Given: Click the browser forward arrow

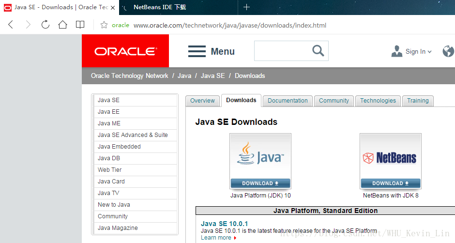Looking at the screenshot, I should point(28,25).
